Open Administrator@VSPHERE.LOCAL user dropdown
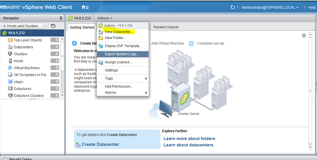The image size is (317, 160). 270,7
